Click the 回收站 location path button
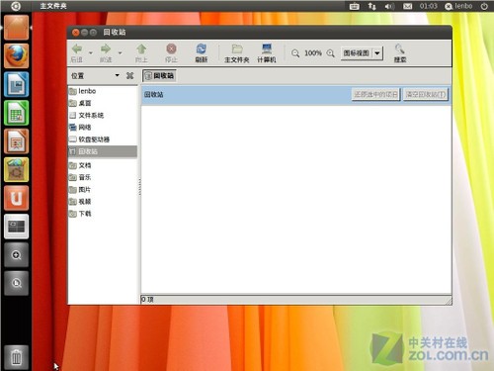The image size is (494, 371). (159, 75)
